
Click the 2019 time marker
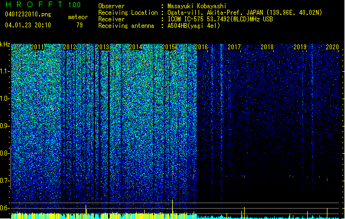tap(300, 47)
